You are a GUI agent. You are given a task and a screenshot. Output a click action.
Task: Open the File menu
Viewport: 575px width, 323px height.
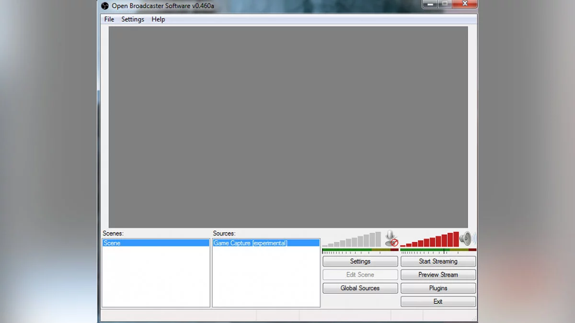coord(109,19)
